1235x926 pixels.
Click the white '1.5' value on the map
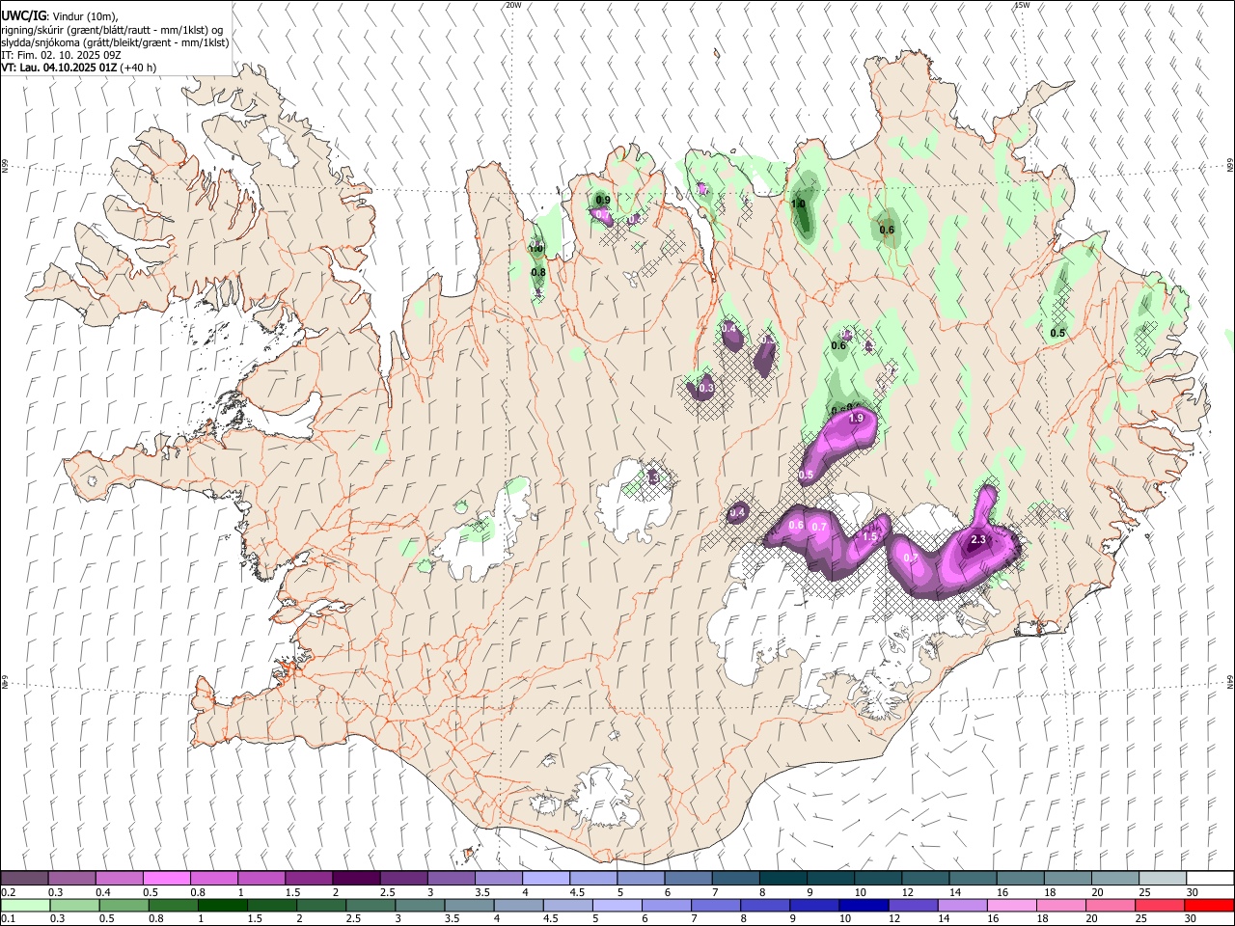869,536
